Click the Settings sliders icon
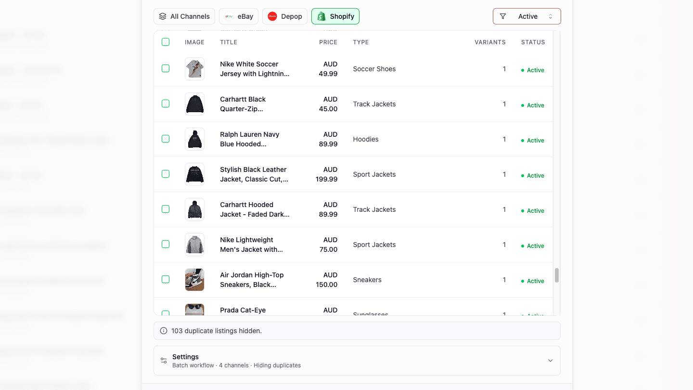Screen dimensions: 693x390 coord(164,361)
